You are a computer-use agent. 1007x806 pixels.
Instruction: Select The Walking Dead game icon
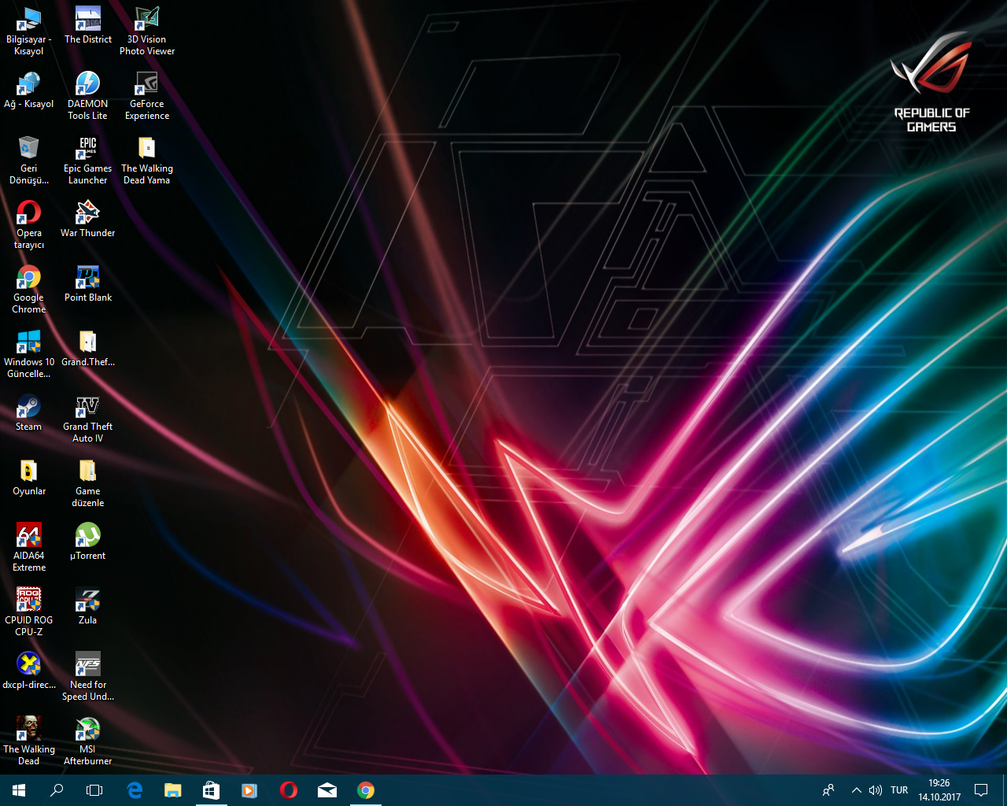pyautogui.click(x=29, y=741)
